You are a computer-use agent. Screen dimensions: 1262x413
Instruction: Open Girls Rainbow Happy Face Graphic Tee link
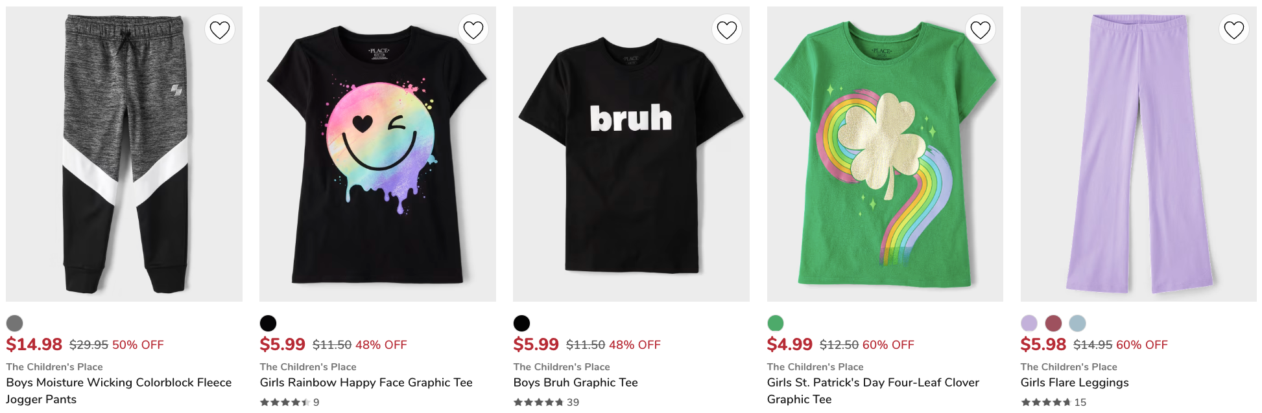click(366, 383)
